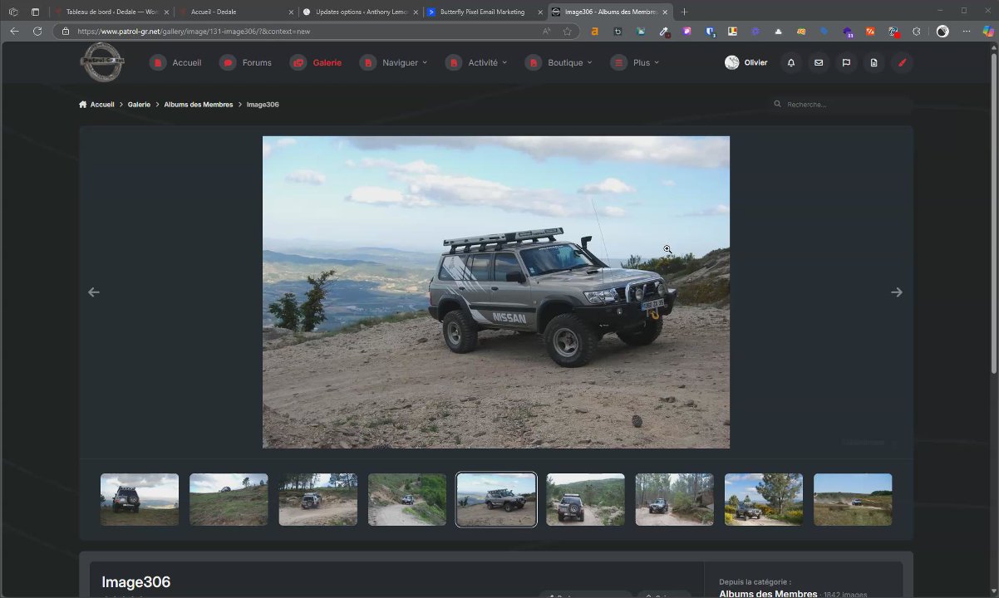Click the document icon in the user bar
Screen dimensions: 999x598
coord(874,62)
